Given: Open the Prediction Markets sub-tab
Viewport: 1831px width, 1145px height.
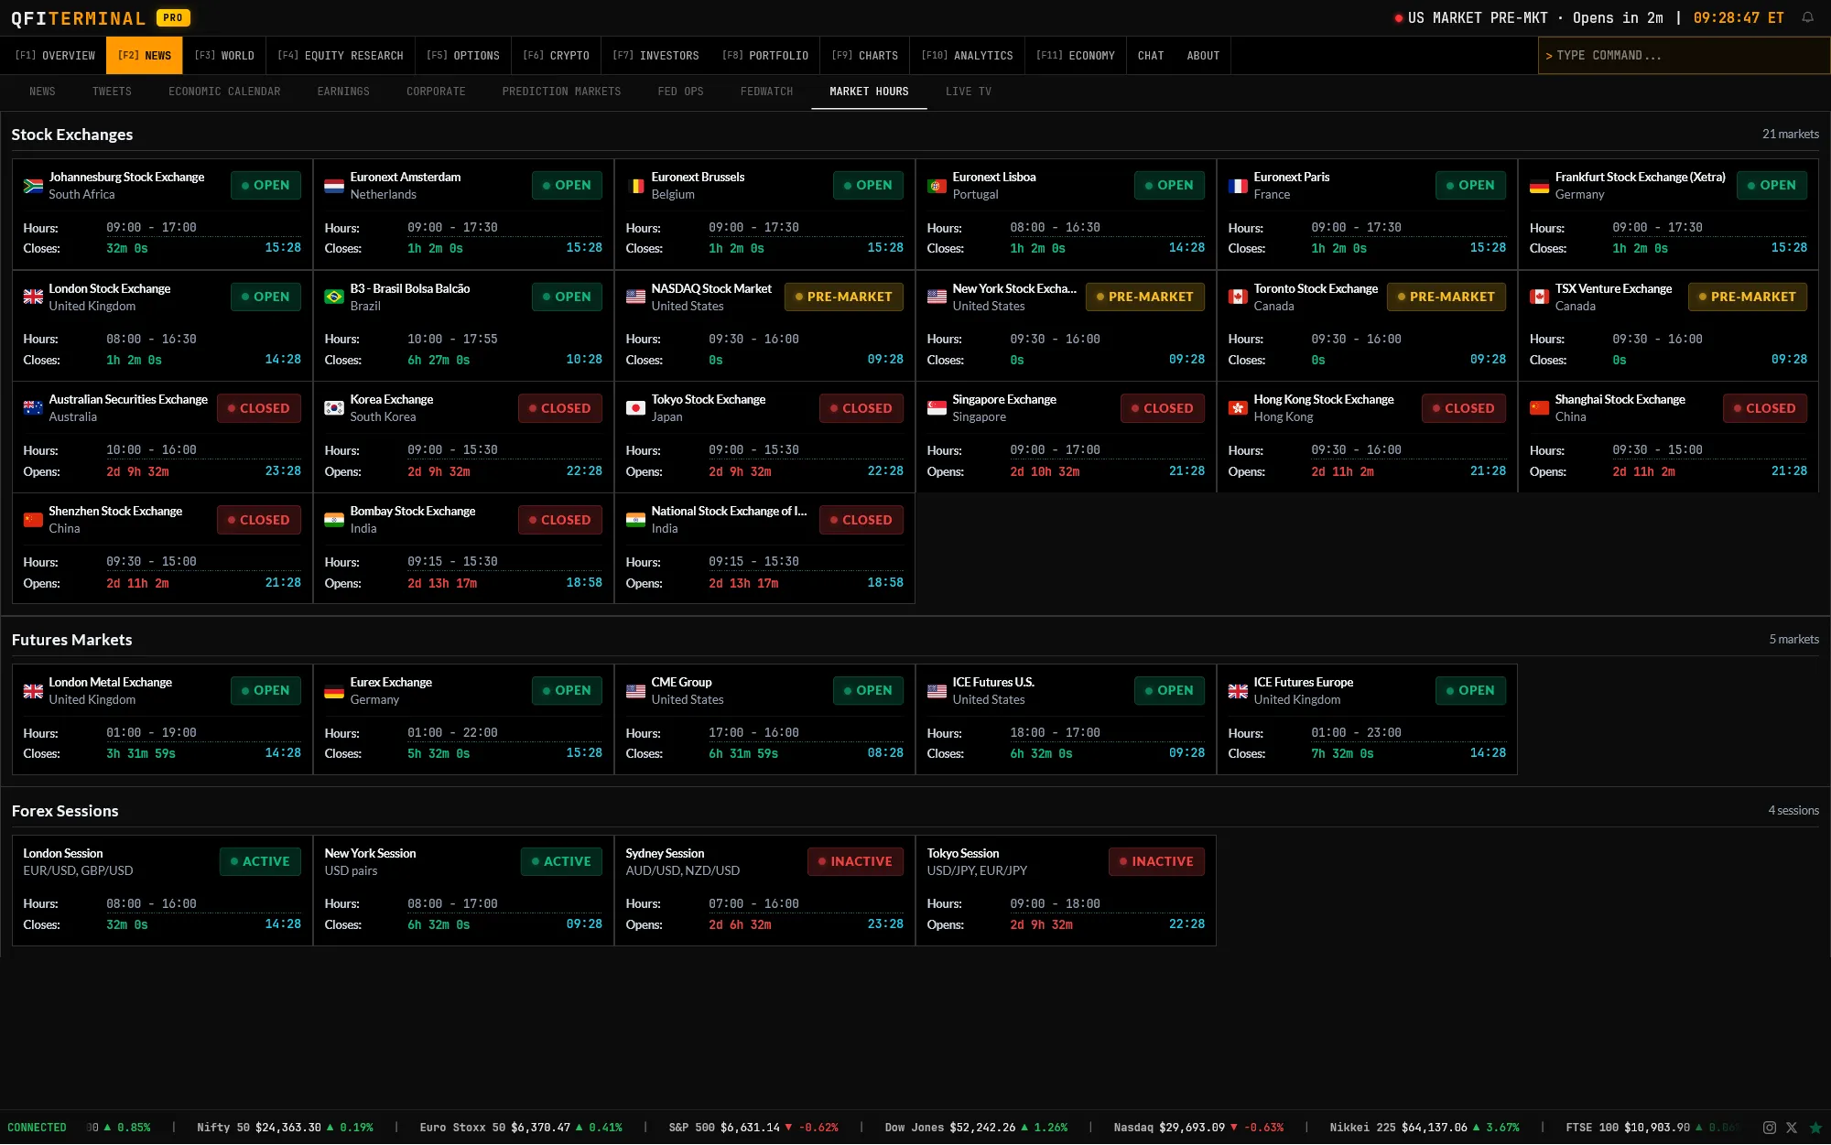Looking at the screenshot, I should pos(561,92).
